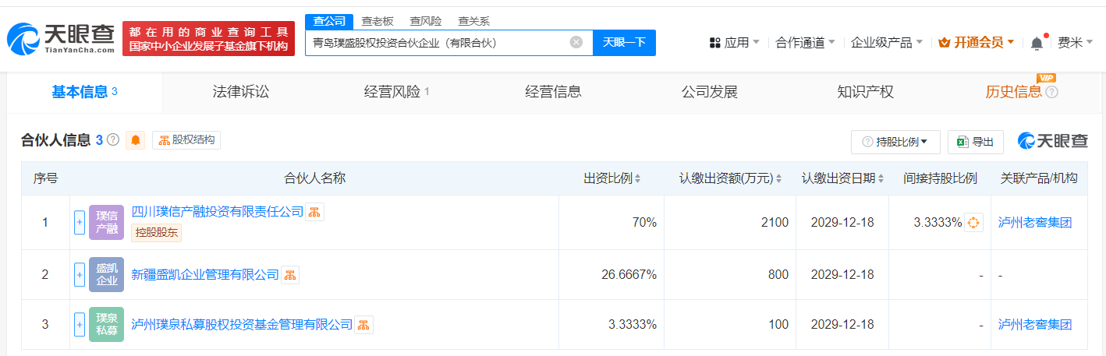Viewport: 1106px width, 356px height.
Task: Click the 2029-12-18 date in row 2
Action: [842, 274]
